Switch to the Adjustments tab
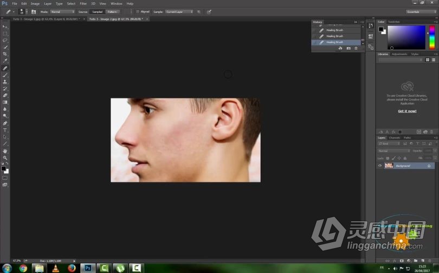439x273 pixels. (399, 54)
